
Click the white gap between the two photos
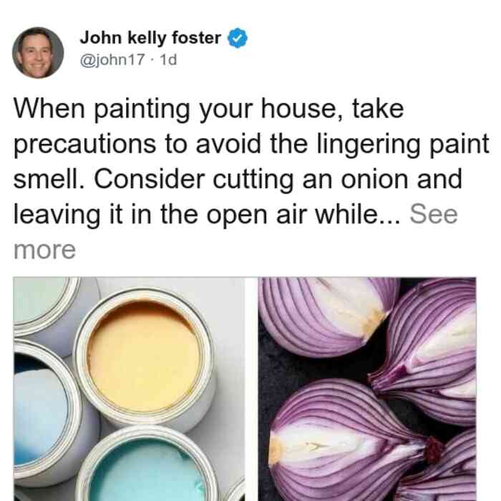click(x=251, y=389)
